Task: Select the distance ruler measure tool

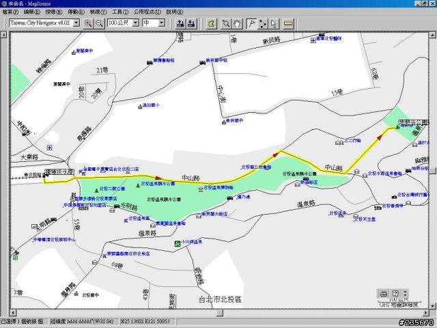Action: coord(288,24)
